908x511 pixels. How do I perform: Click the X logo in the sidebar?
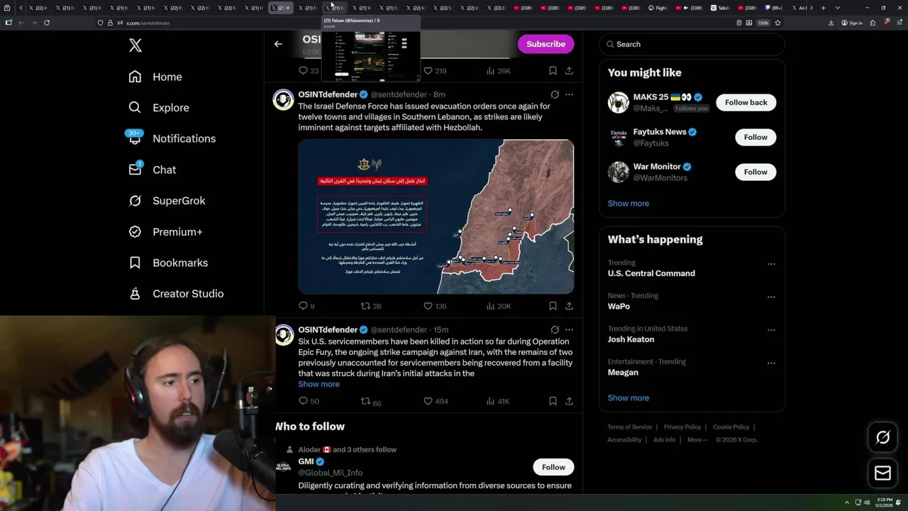[x=135, y=45]
